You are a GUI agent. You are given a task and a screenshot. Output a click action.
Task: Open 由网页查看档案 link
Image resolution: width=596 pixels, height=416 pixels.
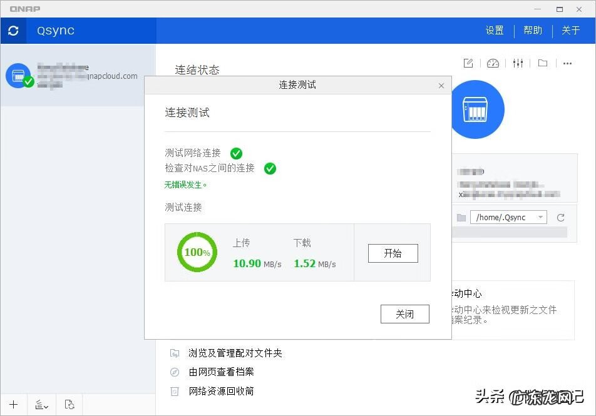click(221, 372)
